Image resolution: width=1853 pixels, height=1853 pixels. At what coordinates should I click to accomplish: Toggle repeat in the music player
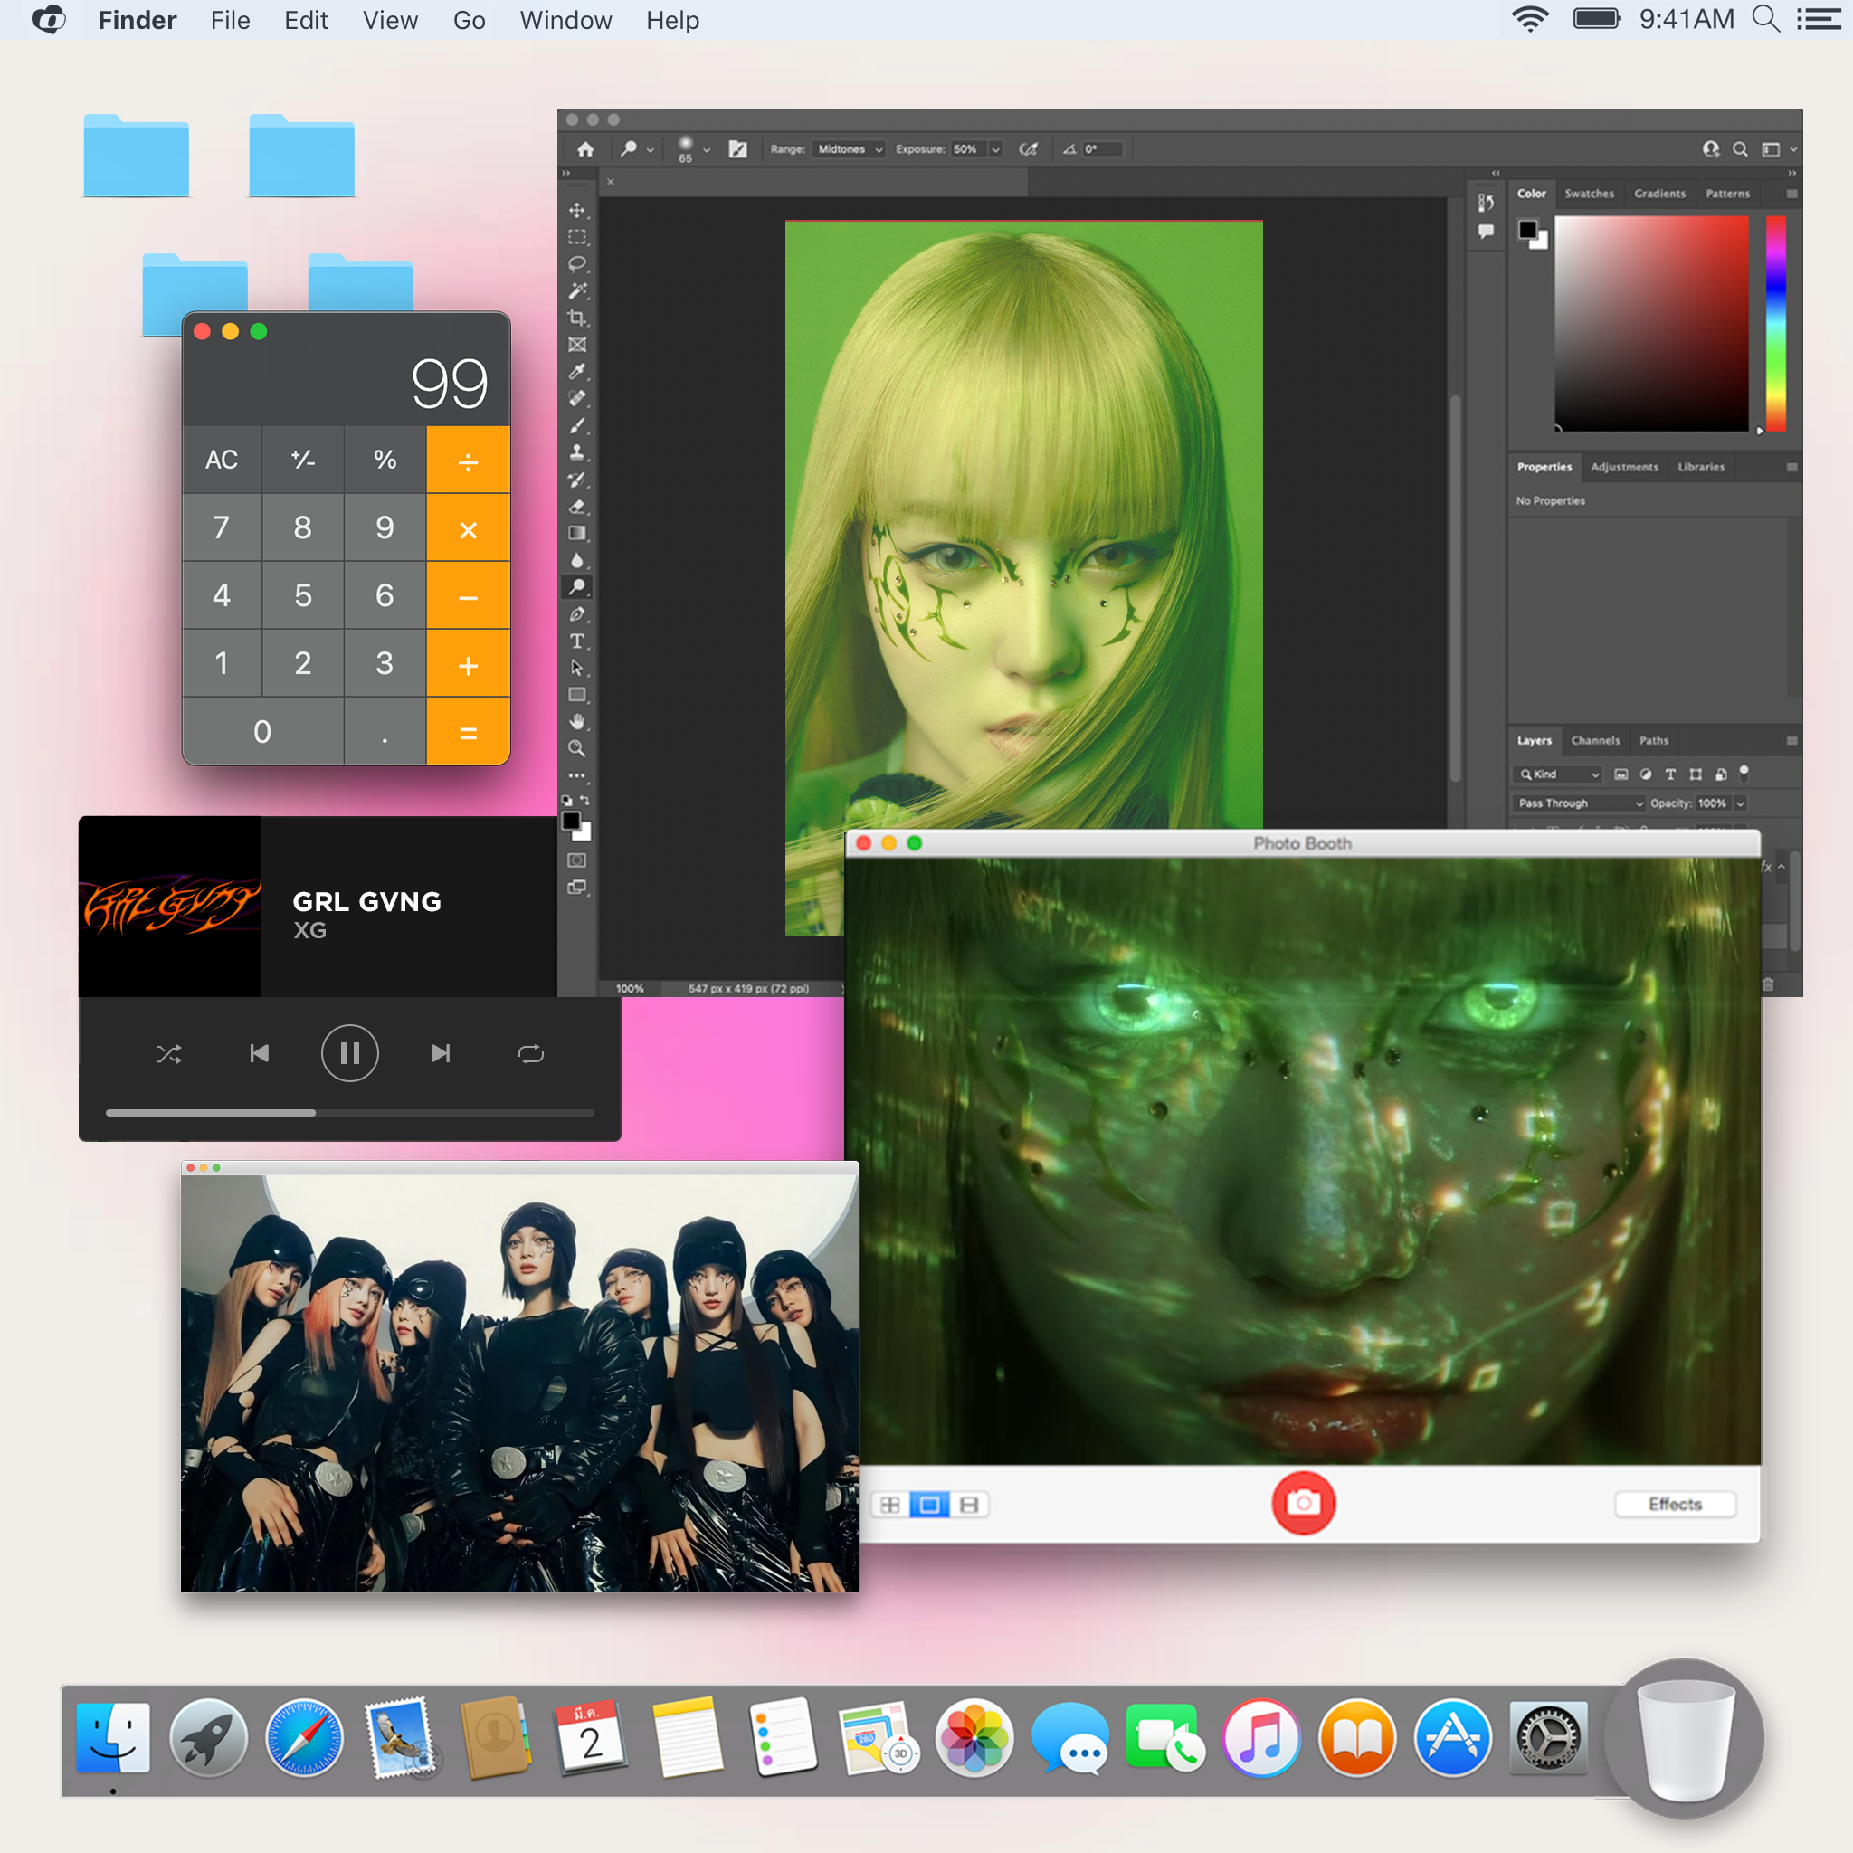530,1054
